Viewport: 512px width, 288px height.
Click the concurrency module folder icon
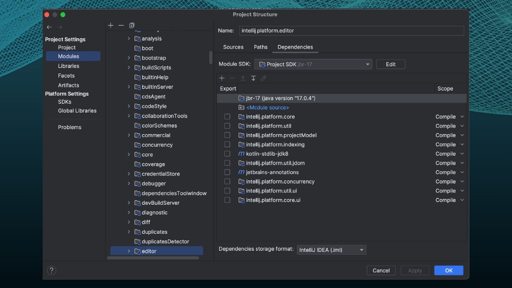coord(138,145)
